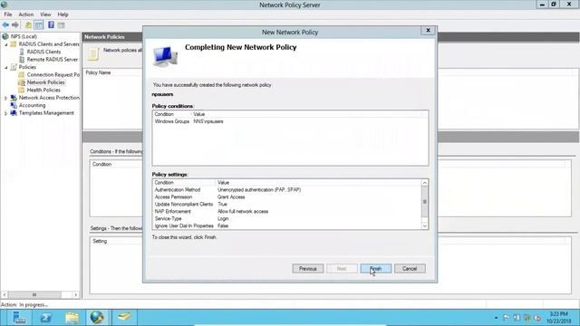This screenshot has height=326, width=580.
Task: Select the NAP Enforcement settings row
Action: point(287,212)
